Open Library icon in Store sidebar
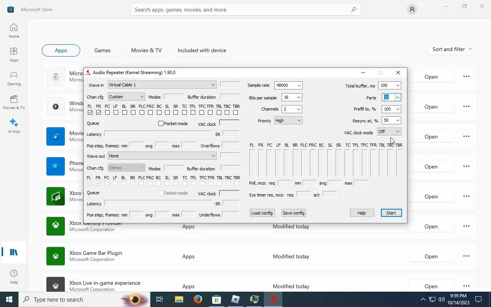Image resolution: width=491 pixels, height=307 pixels. click(14, 252)
